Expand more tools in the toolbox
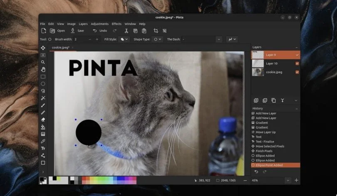The height and width of the screenshot is (196, 337). point(43,172)
